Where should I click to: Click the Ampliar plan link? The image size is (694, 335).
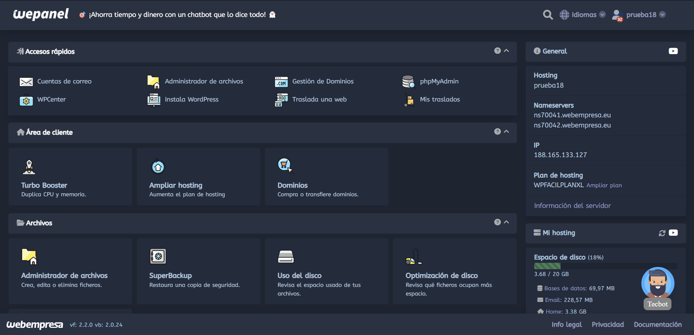coord(604,185)
